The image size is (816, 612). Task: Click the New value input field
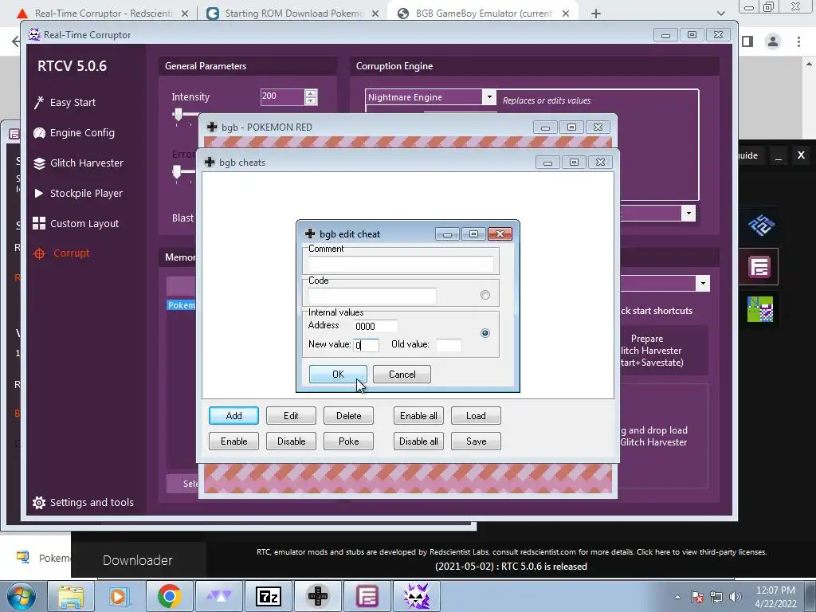(x=366, y=345)
